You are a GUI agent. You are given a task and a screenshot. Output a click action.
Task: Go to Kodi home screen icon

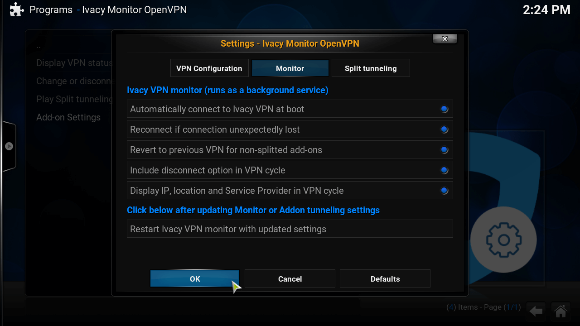(561, 311)
